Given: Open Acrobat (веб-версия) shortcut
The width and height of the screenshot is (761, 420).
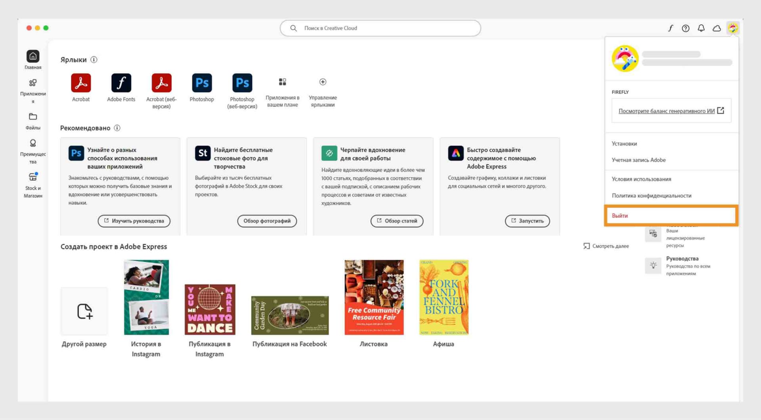Looking at the screenshot, I should pyautogui.click(x=161, y=84).
